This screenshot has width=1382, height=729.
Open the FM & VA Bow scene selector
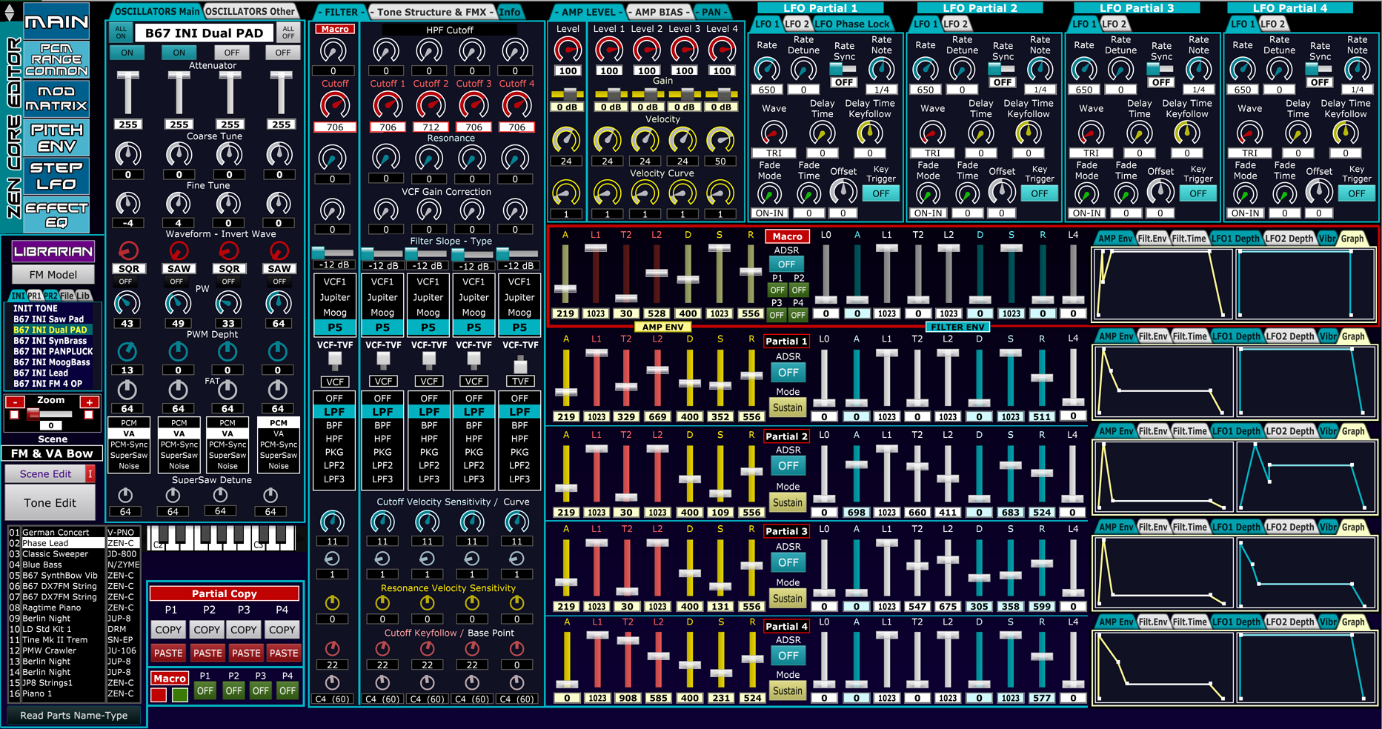click(x=52, y=453)
